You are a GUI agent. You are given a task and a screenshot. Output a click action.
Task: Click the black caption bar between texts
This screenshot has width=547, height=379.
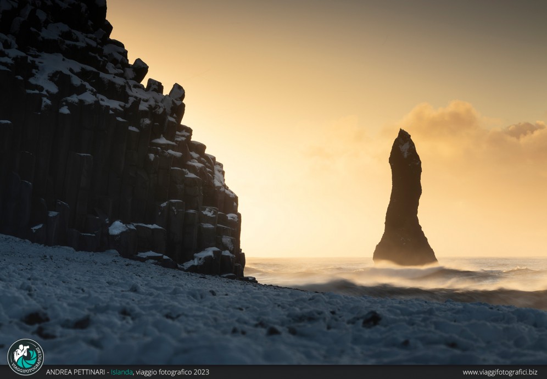click(335, 372)
